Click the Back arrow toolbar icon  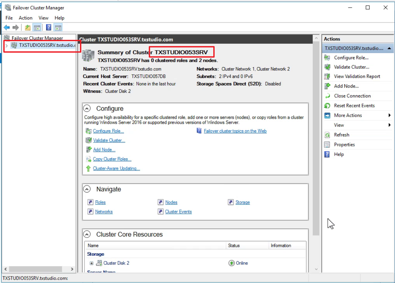(x=7, y=28)
